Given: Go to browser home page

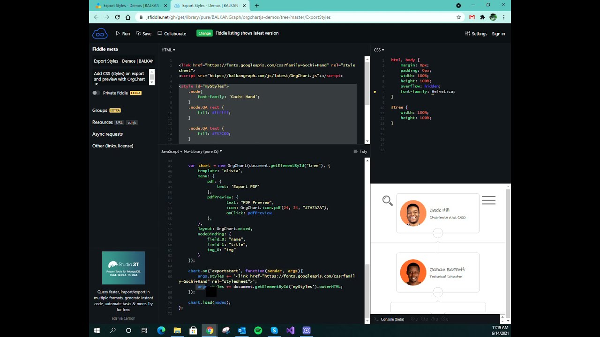Looking at the screenshot, I should (x=128, y=17).
